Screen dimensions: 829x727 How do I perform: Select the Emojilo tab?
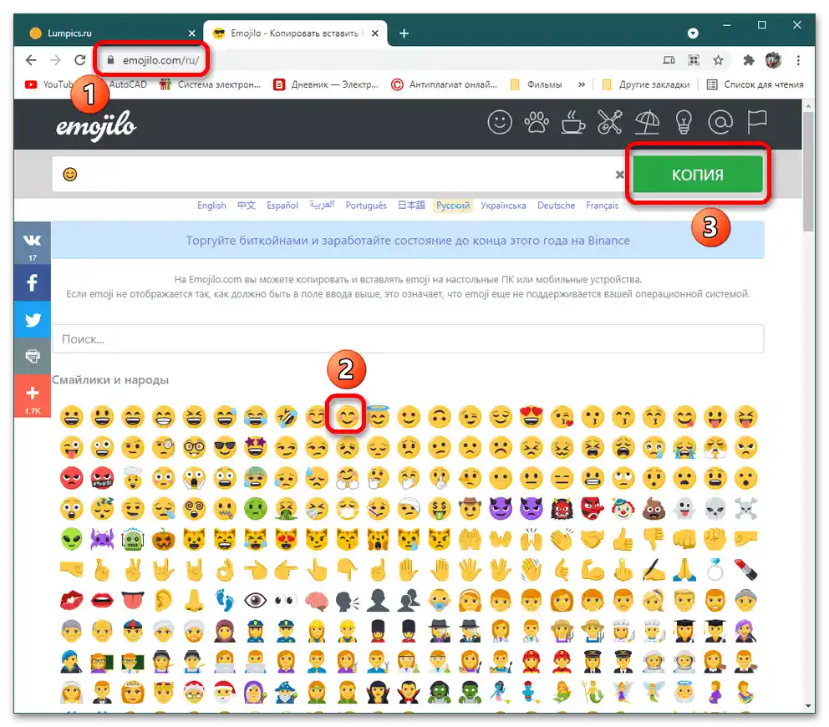pyautogui.click(x=295, y=33)
